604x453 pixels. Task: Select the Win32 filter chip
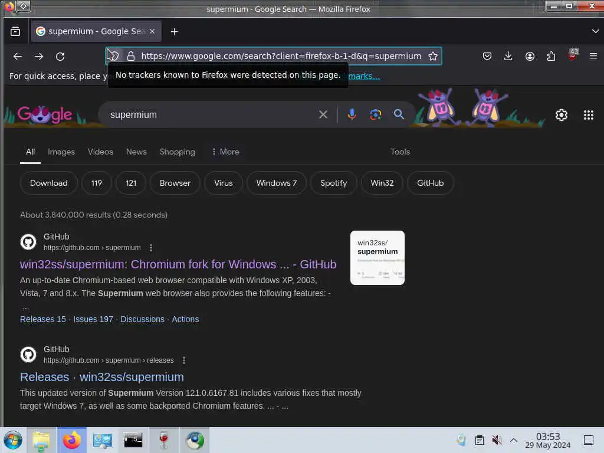382,183
